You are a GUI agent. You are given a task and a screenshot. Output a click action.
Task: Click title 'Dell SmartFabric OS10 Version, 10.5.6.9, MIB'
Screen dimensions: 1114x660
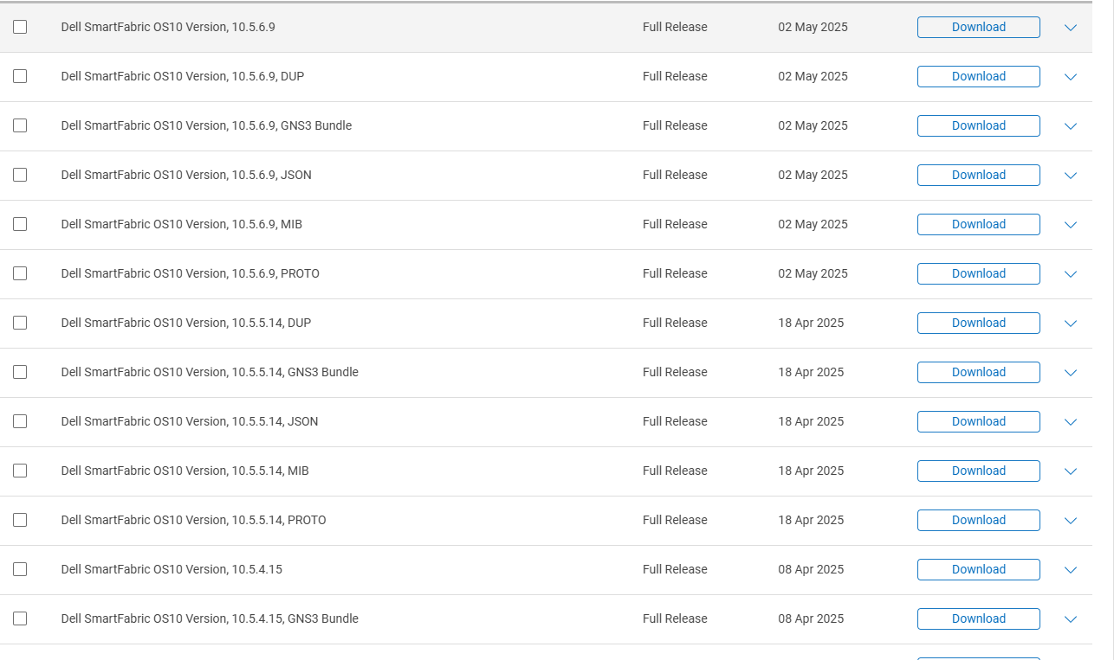coord(182,224)
